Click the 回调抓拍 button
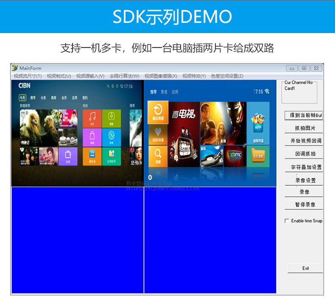The width and height of the screenshot is (335, 306). [x=304, y=154]
